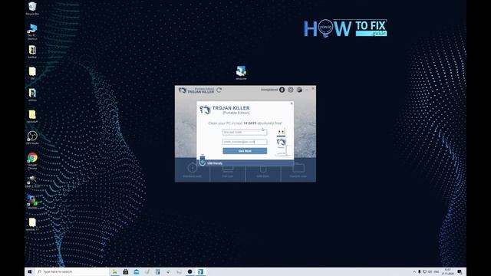The width and height of the screenshot is (491, 276).
Task: Close the Trojan Killer trial popup
Action: [292, 103]
